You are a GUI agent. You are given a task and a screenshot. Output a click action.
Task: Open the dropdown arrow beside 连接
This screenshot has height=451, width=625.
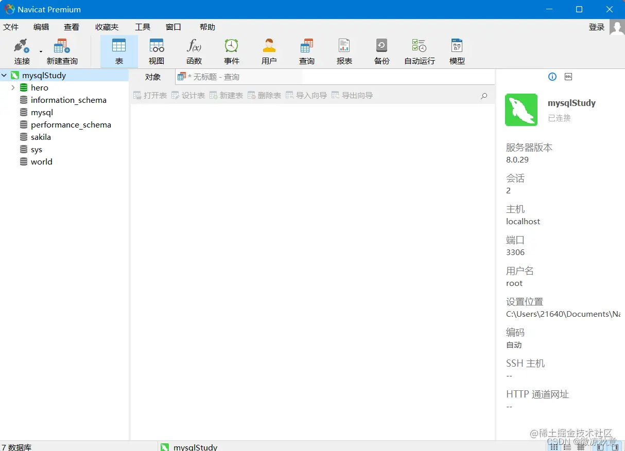(41, 51)
